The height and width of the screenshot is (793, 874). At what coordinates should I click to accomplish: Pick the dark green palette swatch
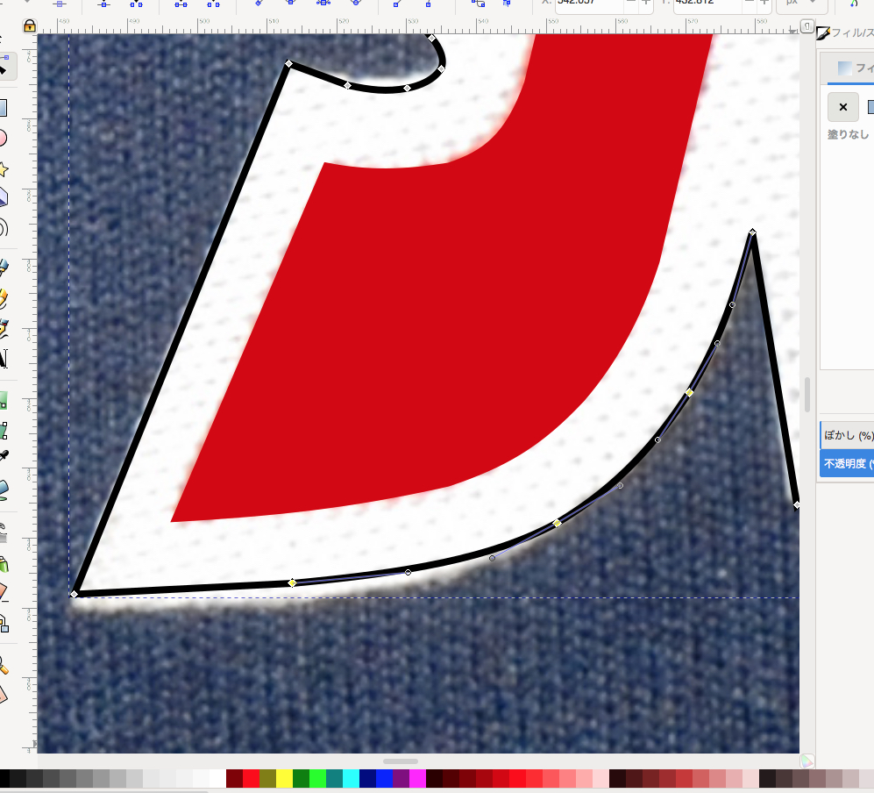coord(301,778)
